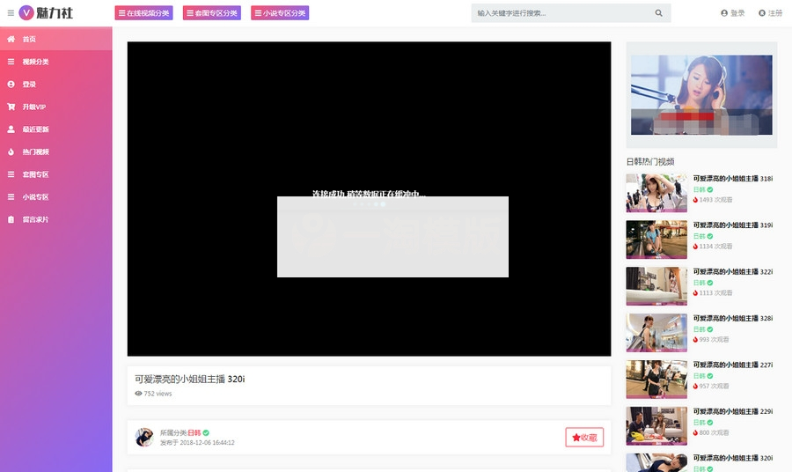Open the 可爱漂亮的小姐姐主播 318i video thumbnail
Viewport: 792px width, 472px height.
click(x=656, y=193)
